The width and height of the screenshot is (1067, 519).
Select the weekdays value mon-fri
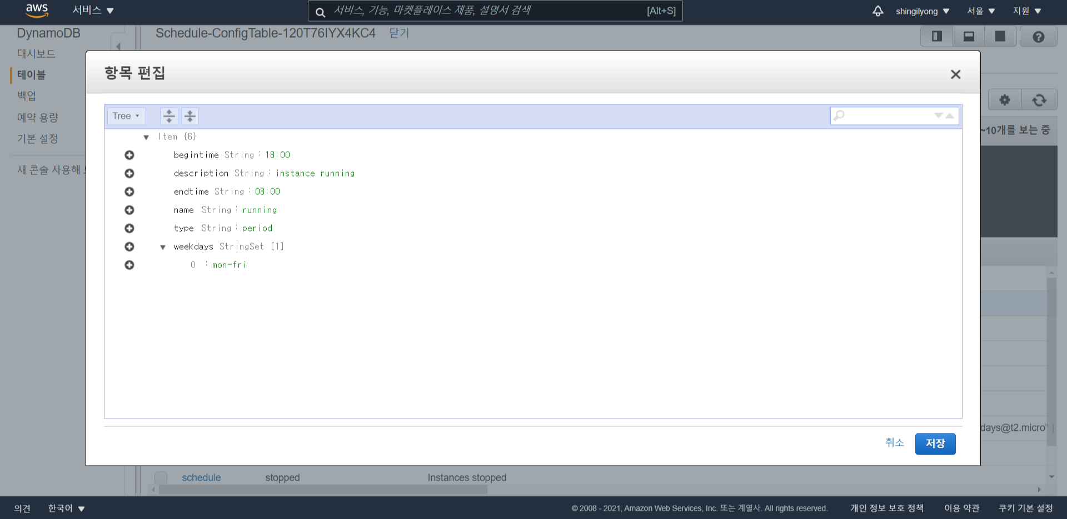tap(229, 265)
